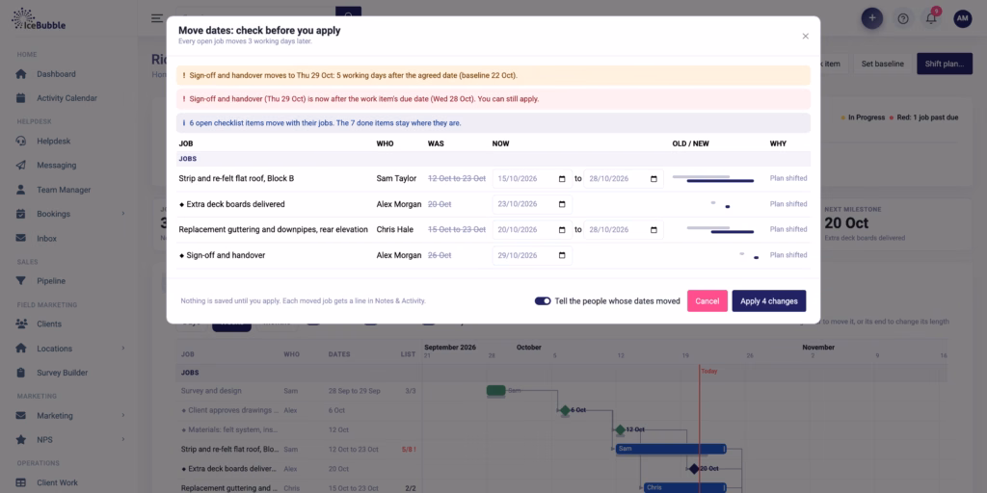
Task: Expand the Marketing submenu chevron
Action: point(122,415)
